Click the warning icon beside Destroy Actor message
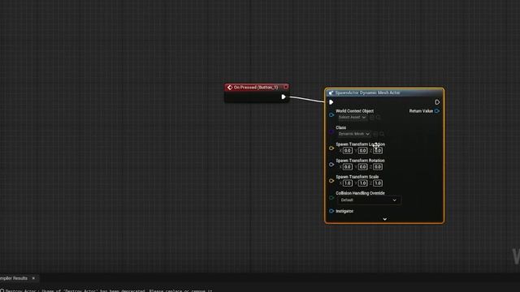Screen dimensions: 520x292 (2, 290)
